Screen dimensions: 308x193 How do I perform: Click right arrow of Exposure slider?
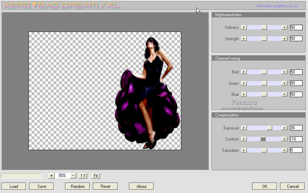284,128
